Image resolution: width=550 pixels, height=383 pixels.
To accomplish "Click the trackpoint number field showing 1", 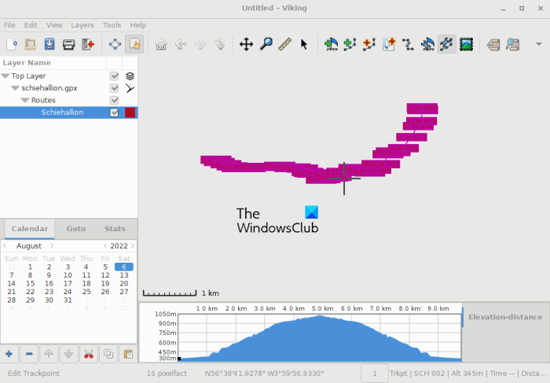I will 374,374.
